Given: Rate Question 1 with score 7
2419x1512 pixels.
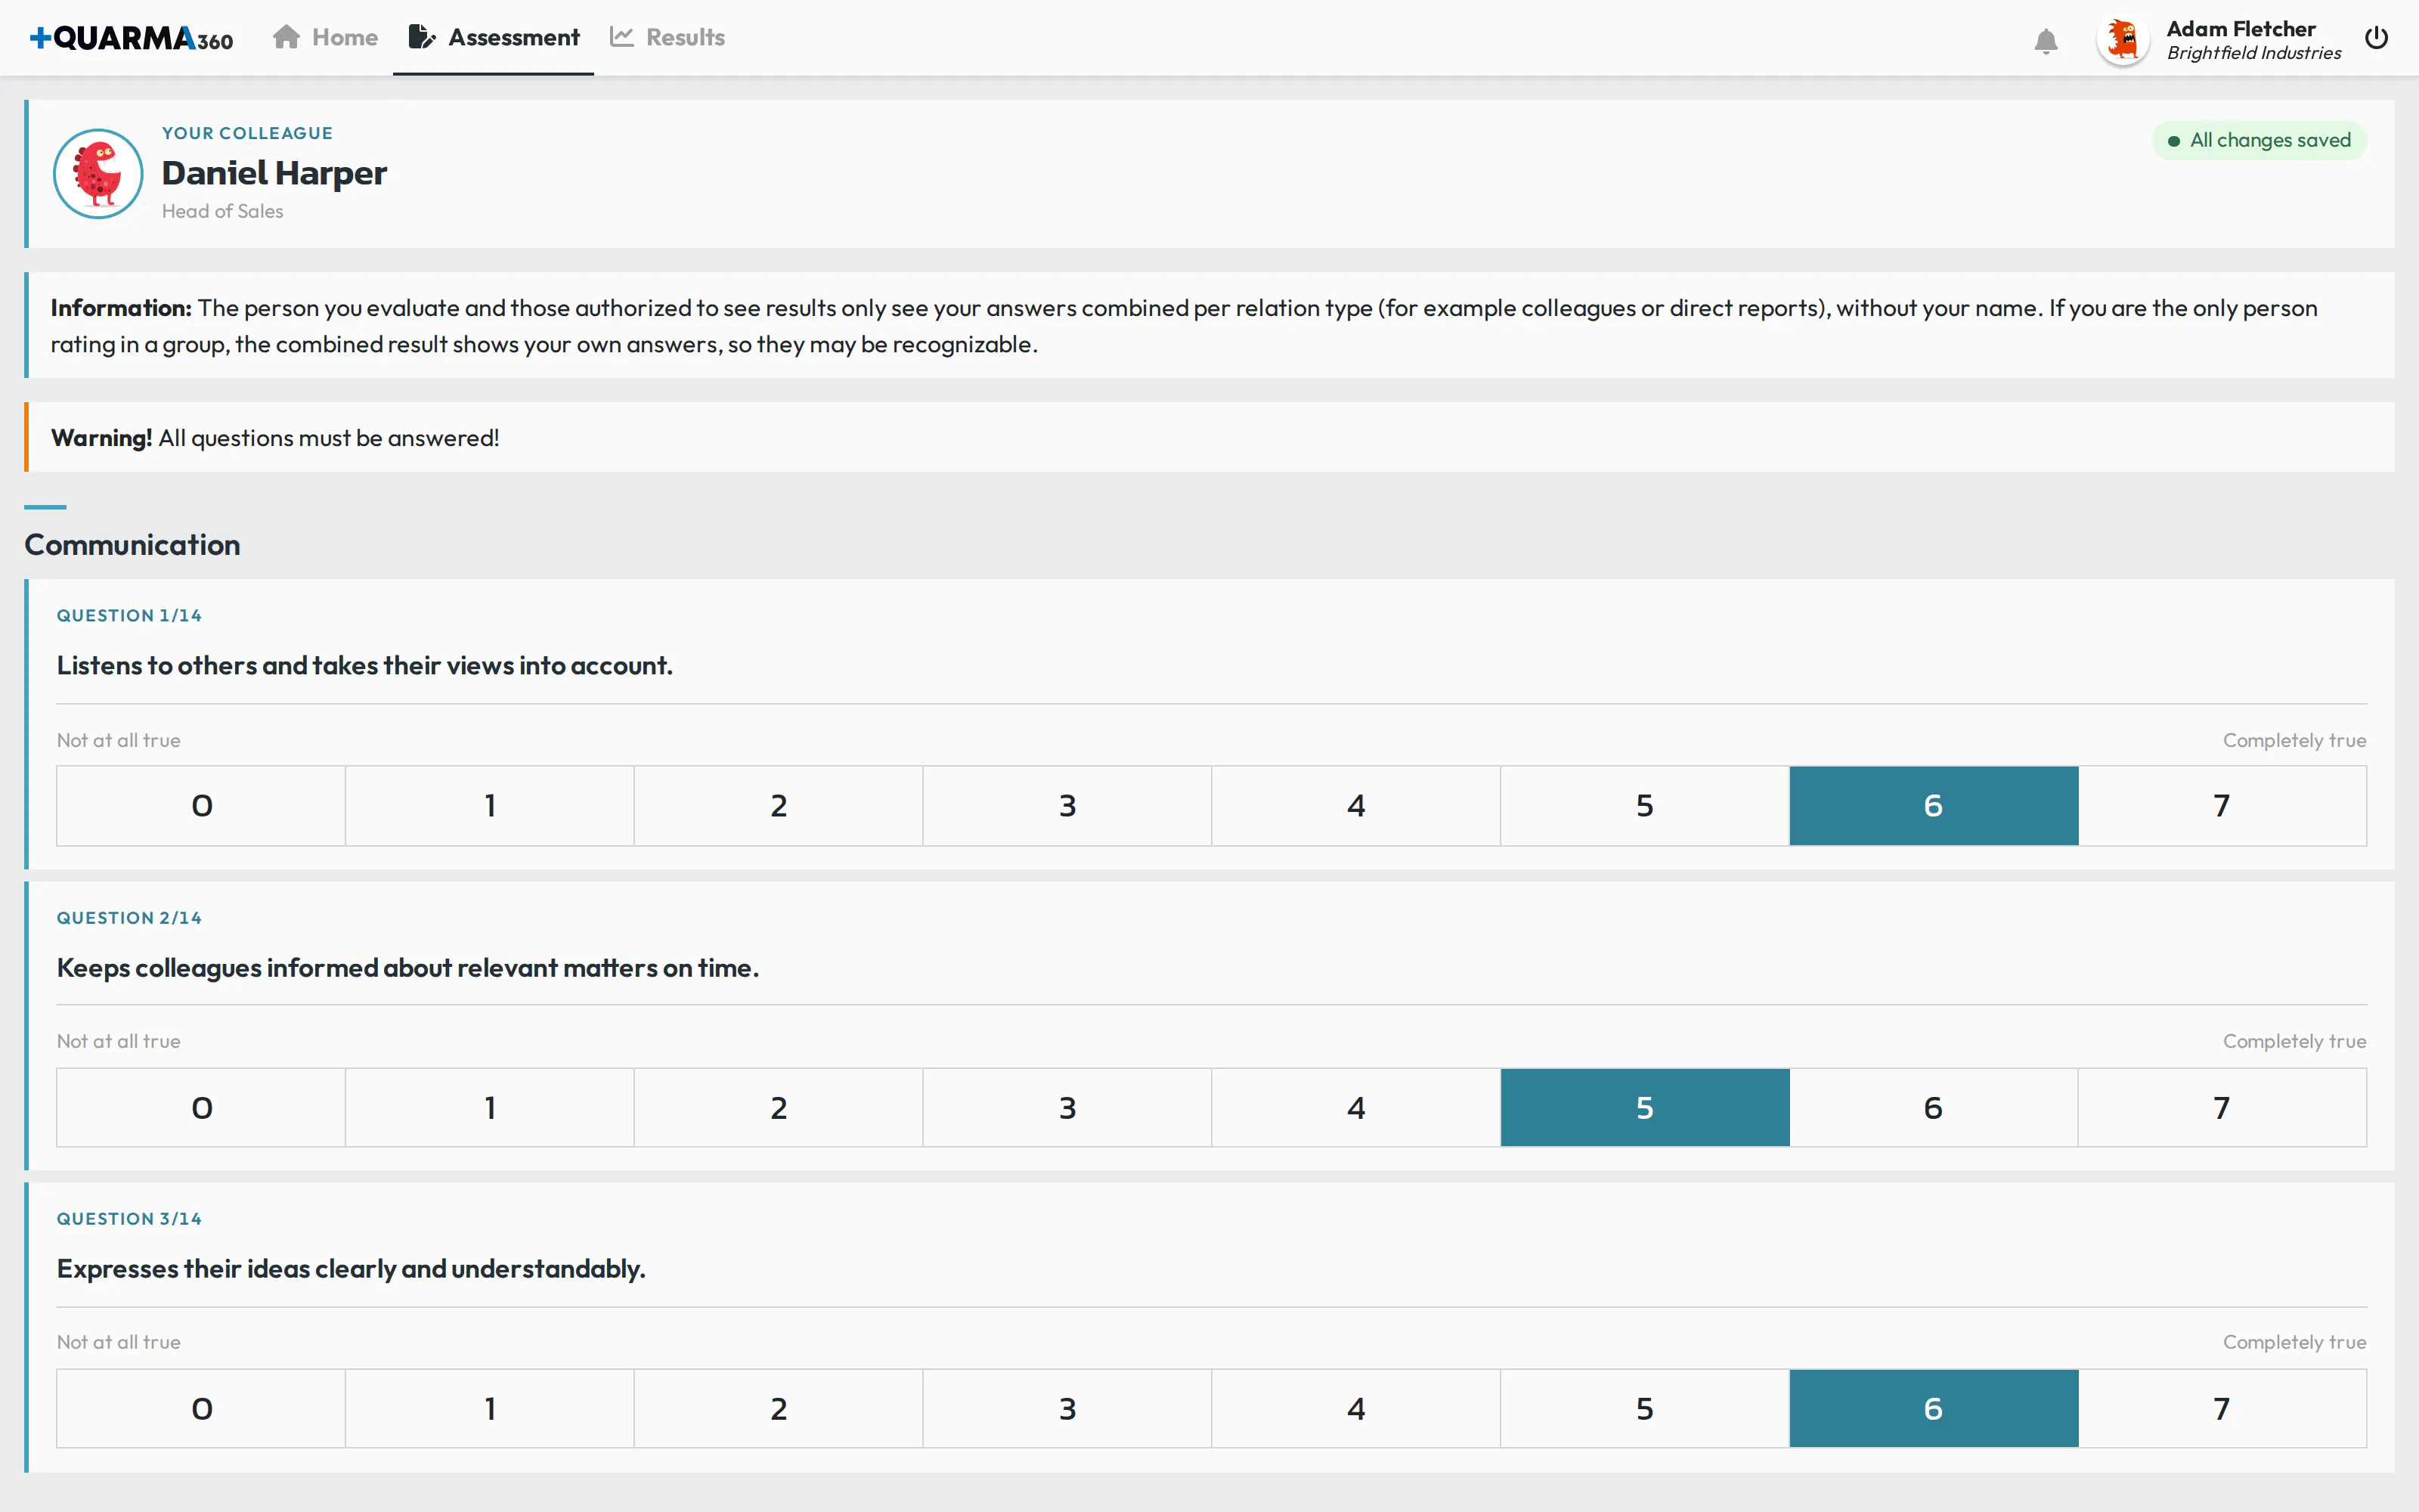Looking at the screenshot, I should click(2223, 806).
